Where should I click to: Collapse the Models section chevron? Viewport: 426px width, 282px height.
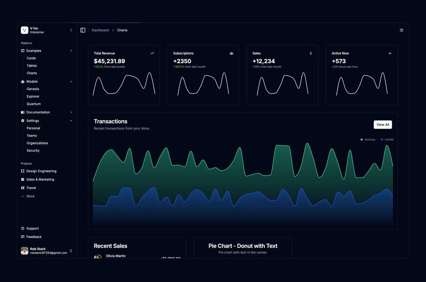[x=71, y=81]
